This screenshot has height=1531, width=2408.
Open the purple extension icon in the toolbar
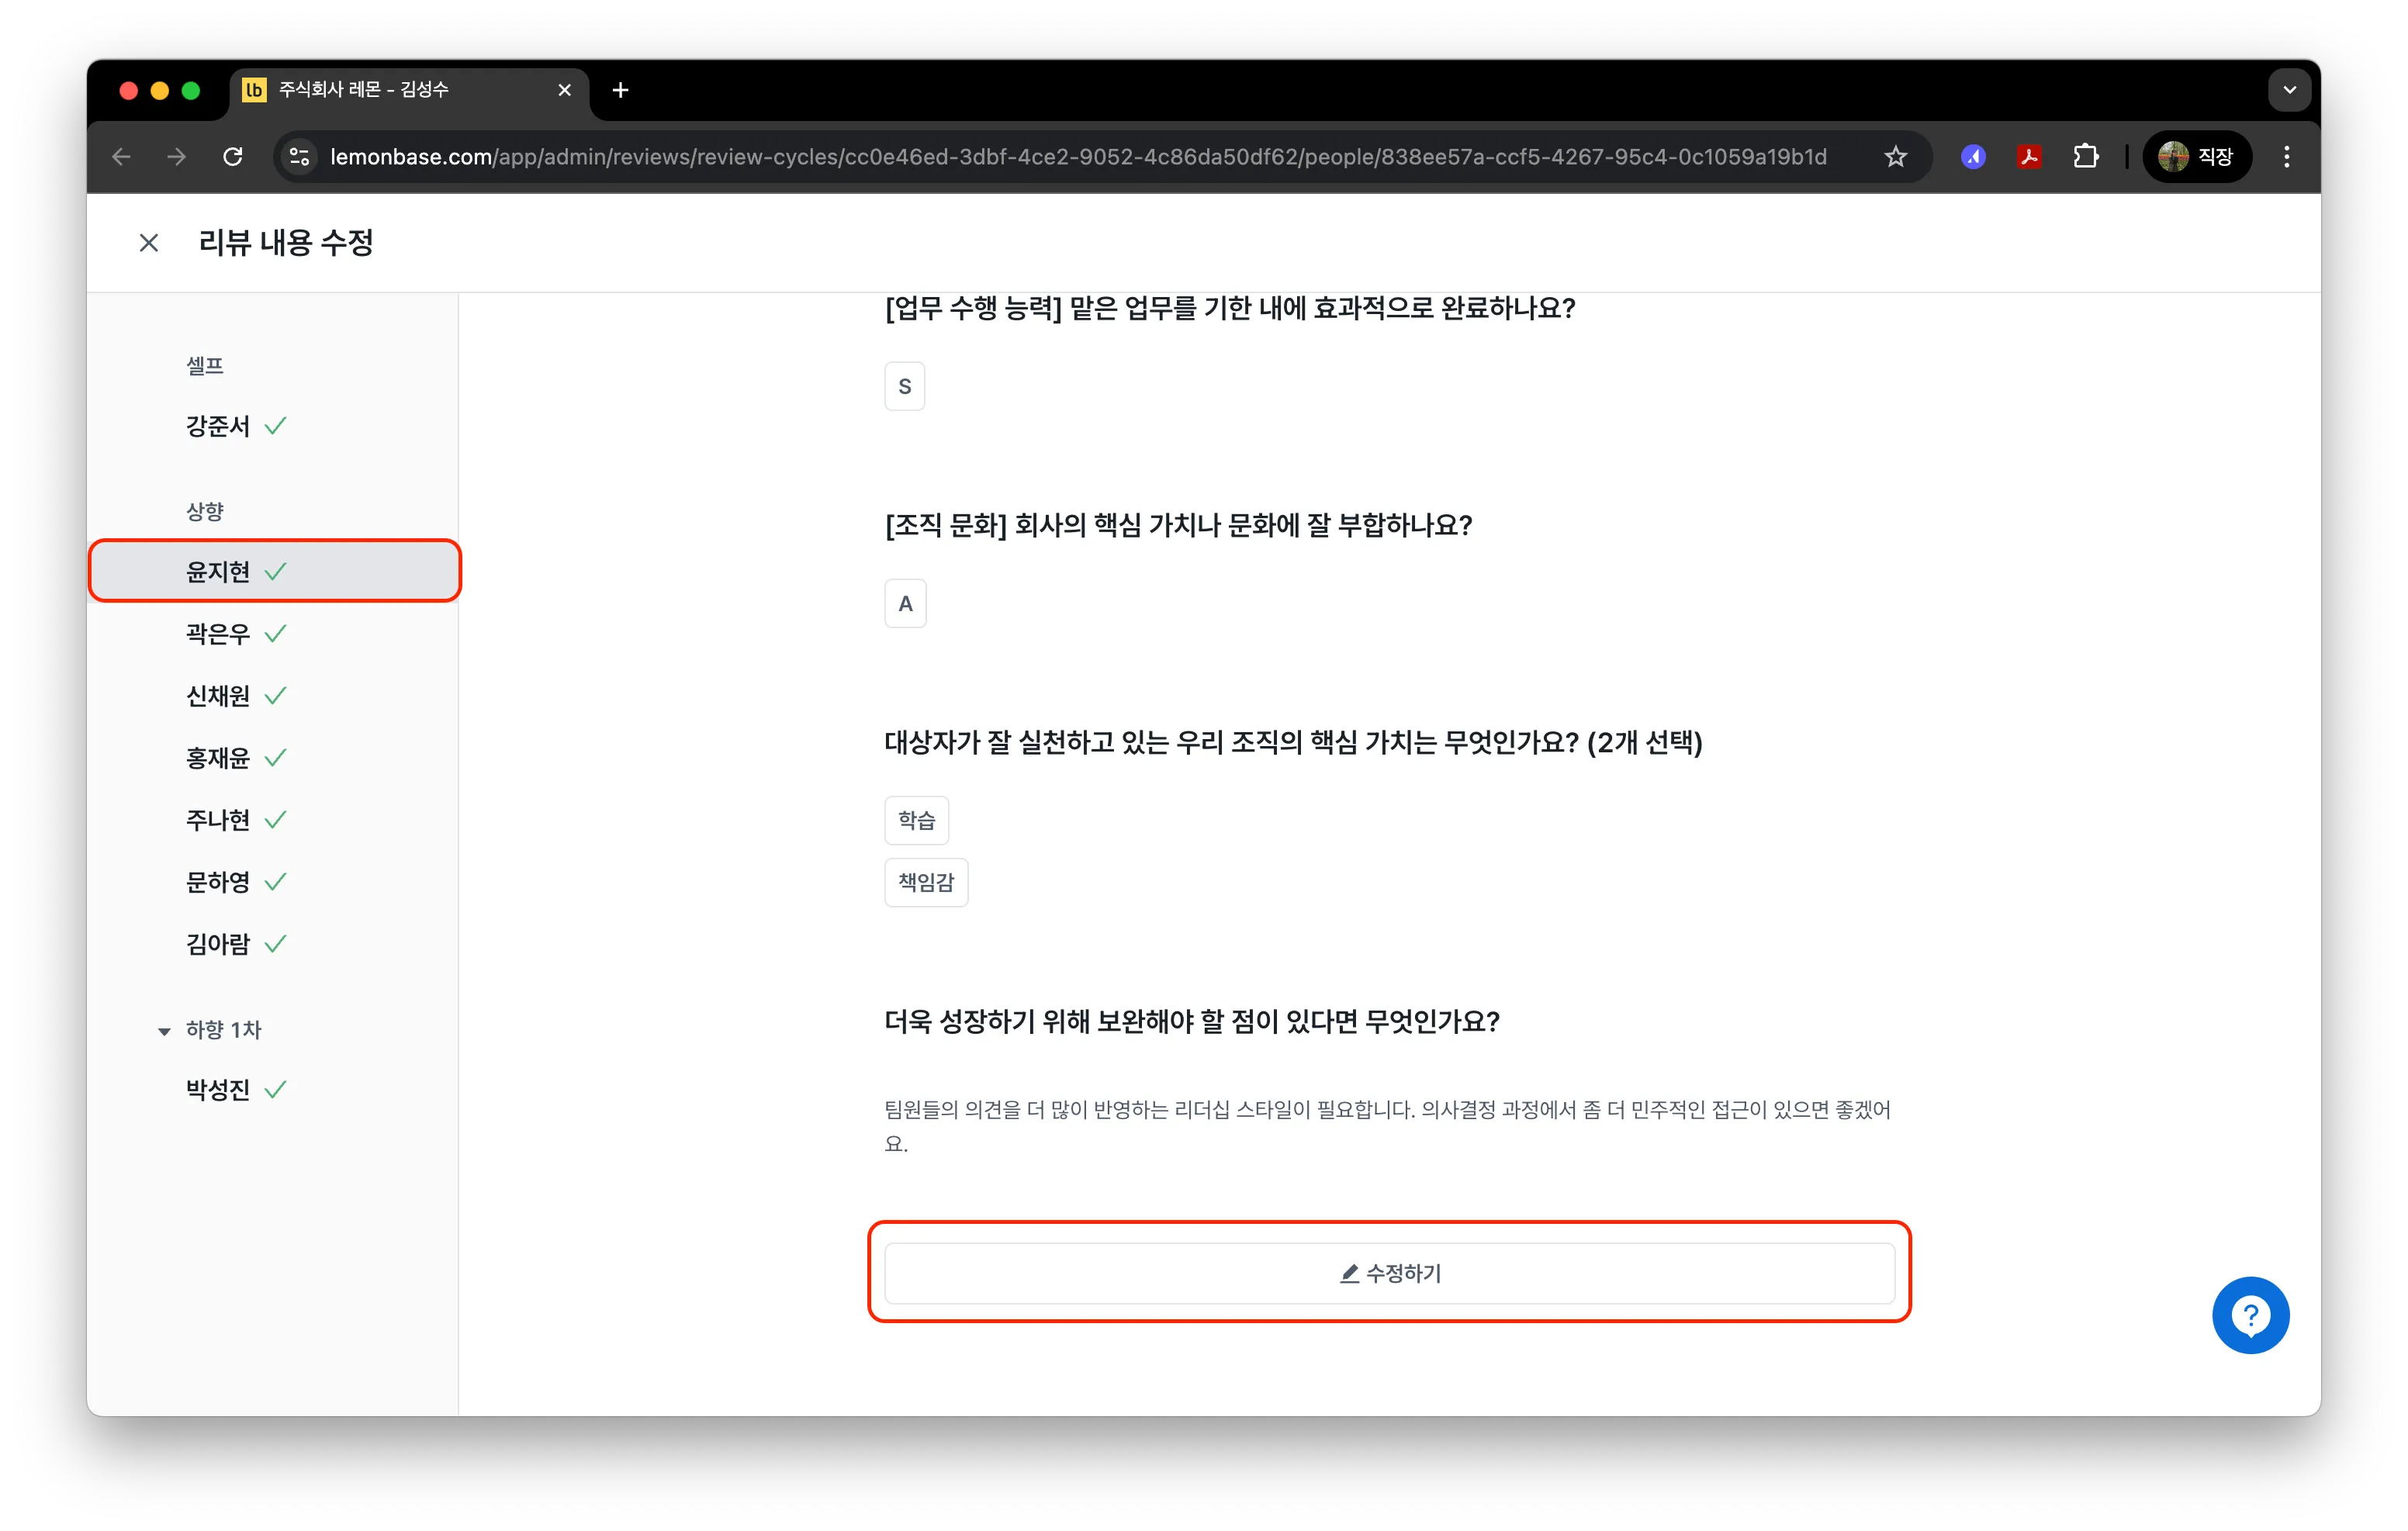pos(1972,157)
